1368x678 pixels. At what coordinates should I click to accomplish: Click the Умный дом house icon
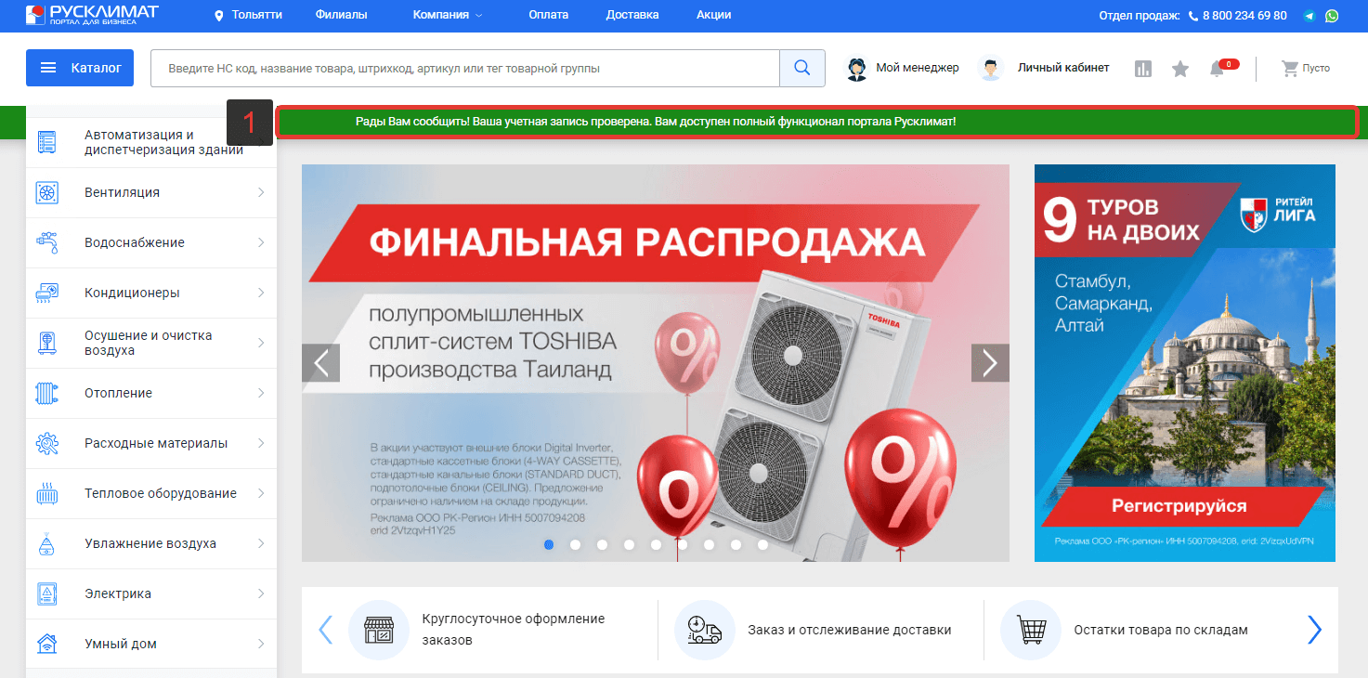pos(46,644)
